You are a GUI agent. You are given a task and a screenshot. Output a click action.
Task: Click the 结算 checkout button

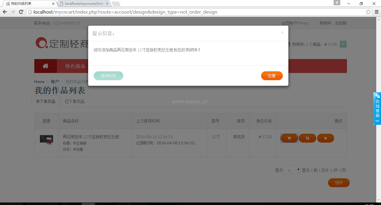pyautogui.click(x=272, y=76)
